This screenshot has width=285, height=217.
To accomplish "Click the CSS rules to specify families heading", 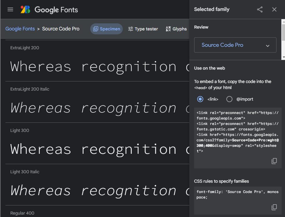I will pyautogui.click(x=221, y=181).
